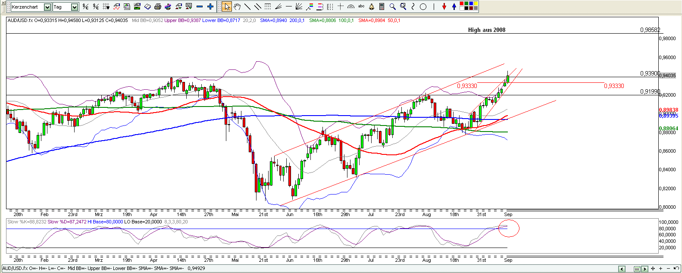Select the zoom-area magnifier tool
Image resolution: width=682 pixels, height=273 pixels.
(x=403, y=6)
